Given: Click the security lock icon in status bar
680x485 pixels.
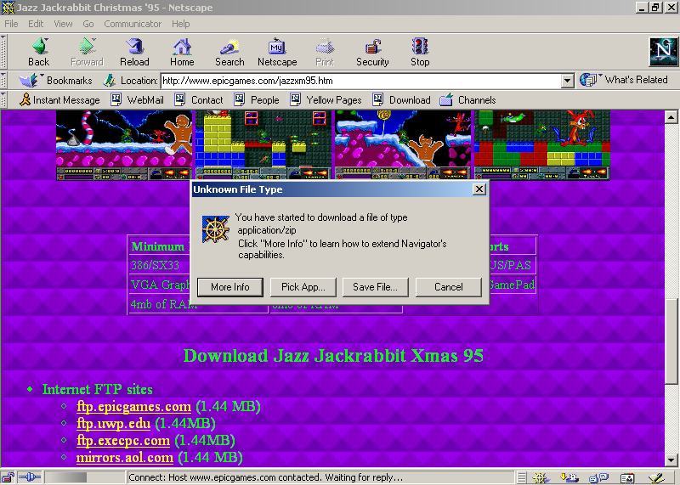Looking at the screenshot, I should 8,477.
